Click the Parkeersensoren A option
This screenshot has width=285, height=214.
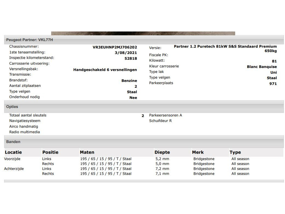click(x=165, y=115)
